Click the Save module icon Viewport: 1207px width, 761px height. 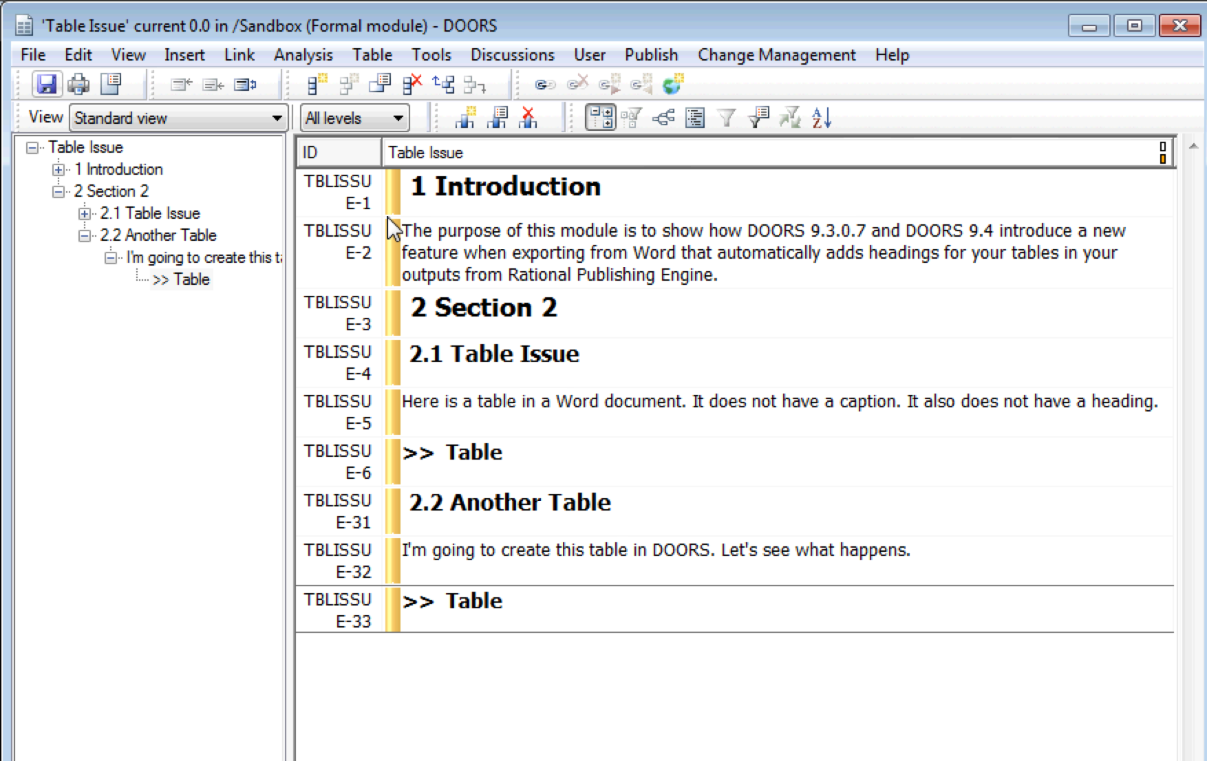coord(47,85)
